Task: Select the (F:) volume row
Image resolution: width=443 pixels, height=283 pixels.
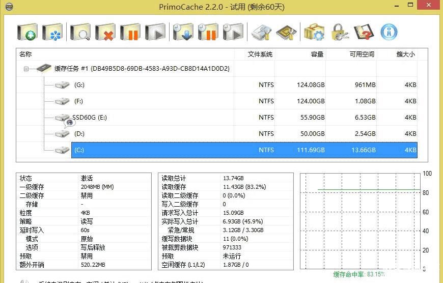Action: tap(216, 101)
